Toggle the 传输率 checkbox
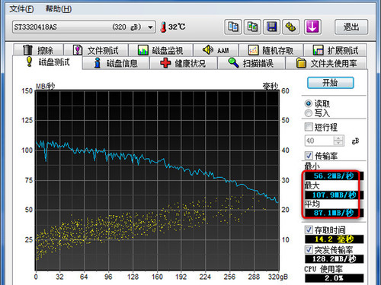Screen dimensions: 381x285 309,155
